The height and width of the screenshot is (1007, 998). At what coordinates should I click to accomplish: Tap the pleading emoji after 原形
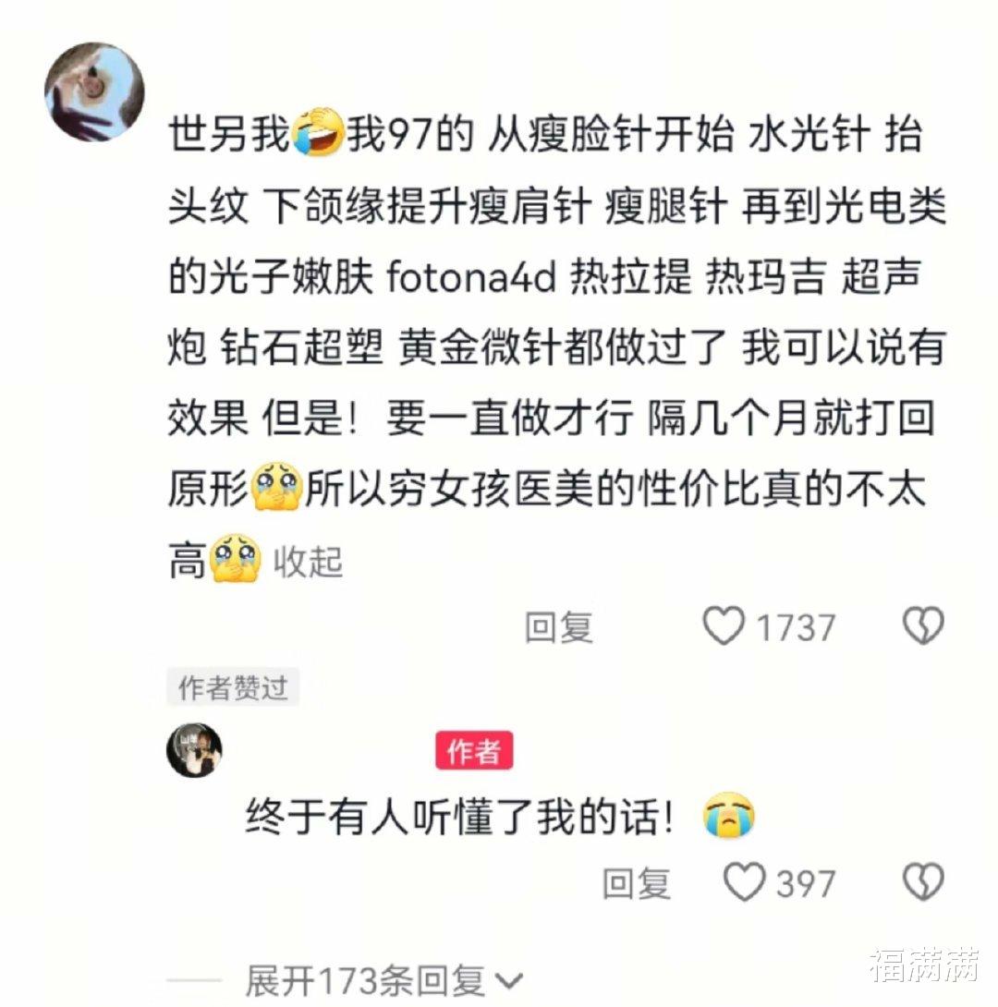pyautogui.click(x=277, y=486)
